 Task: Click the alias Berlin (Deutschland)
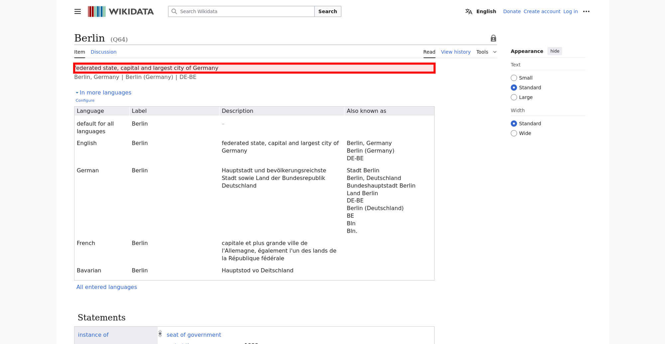(375, 208)
